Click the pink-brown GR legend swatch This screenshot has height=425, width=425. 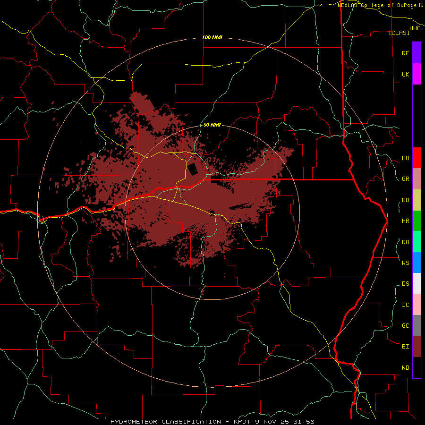417,179
